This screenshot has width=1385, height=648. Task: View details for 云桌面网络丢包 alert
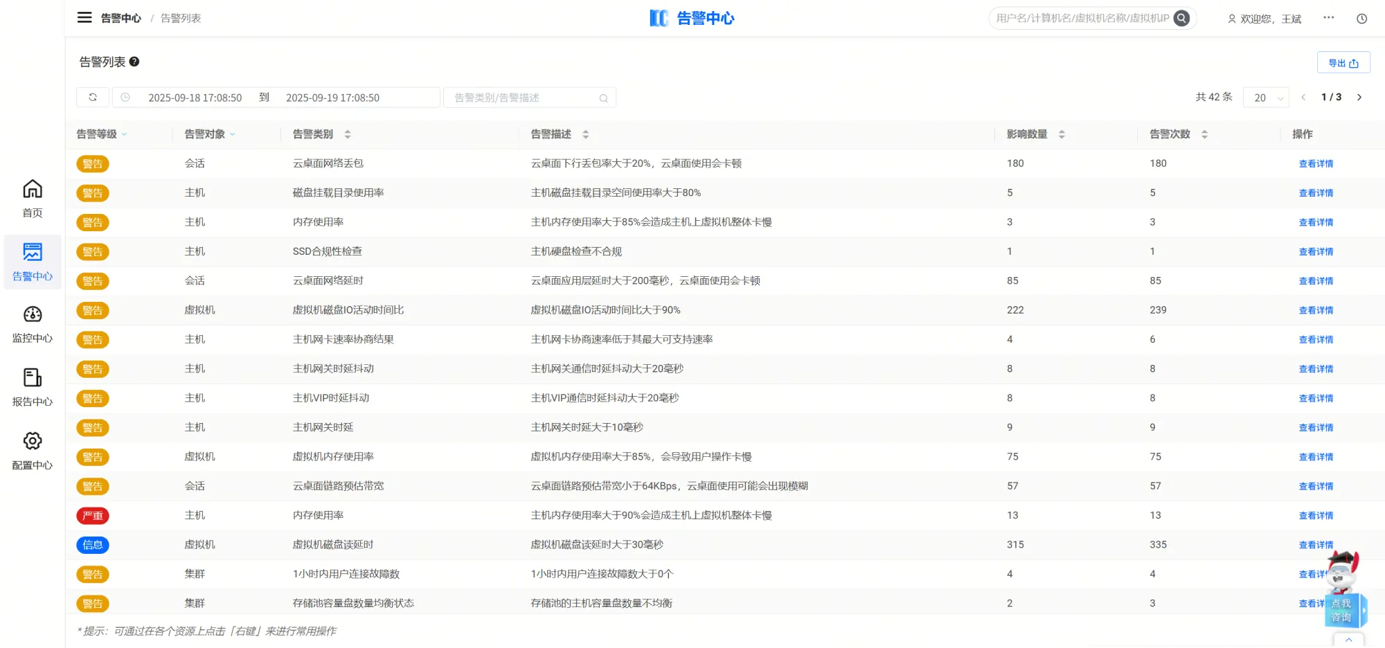click(1316, 164)
